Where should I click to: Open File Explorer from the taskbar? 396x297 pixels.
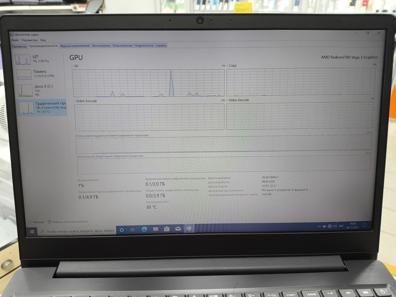click(x=156, y=229)
